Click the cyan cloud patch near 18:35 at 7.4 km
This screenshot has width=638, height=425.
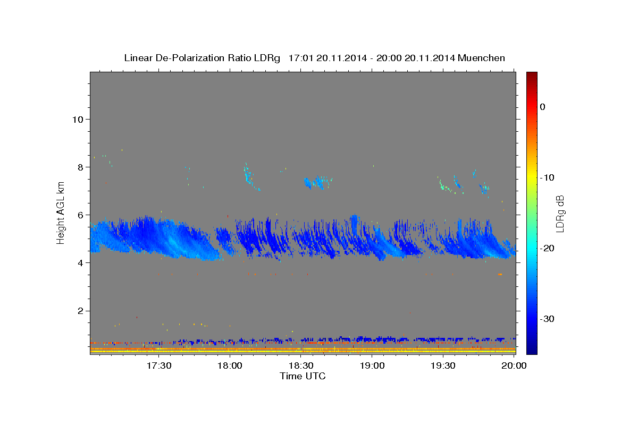tap(318, 183)
